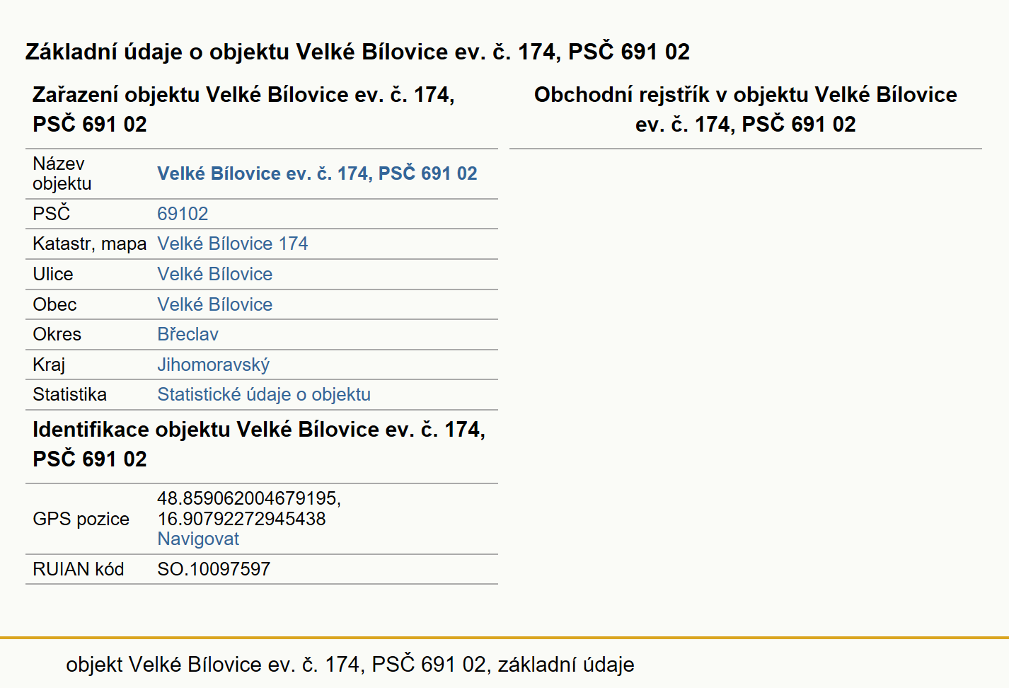Click the Navigovat link under GPS coordinates

(198, 539)
